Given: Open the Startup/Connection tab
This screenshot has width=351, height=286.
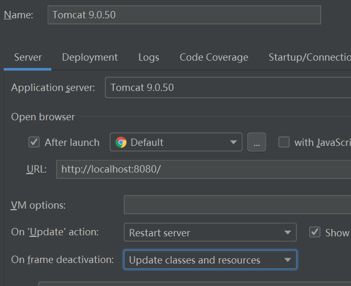Looking at the screenshot, I should point(310,58).
